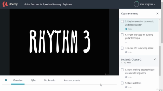Click the course list scroll up arrow
Viewport: 163px width, 91px height.
(x=160, y=20)
